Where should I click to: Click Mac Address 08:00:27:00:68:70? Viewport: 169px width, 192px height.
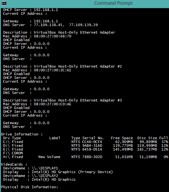coord(37,36)
